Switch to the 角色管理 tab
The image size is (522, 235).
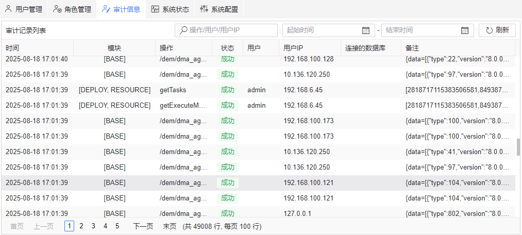coord(72,9)
